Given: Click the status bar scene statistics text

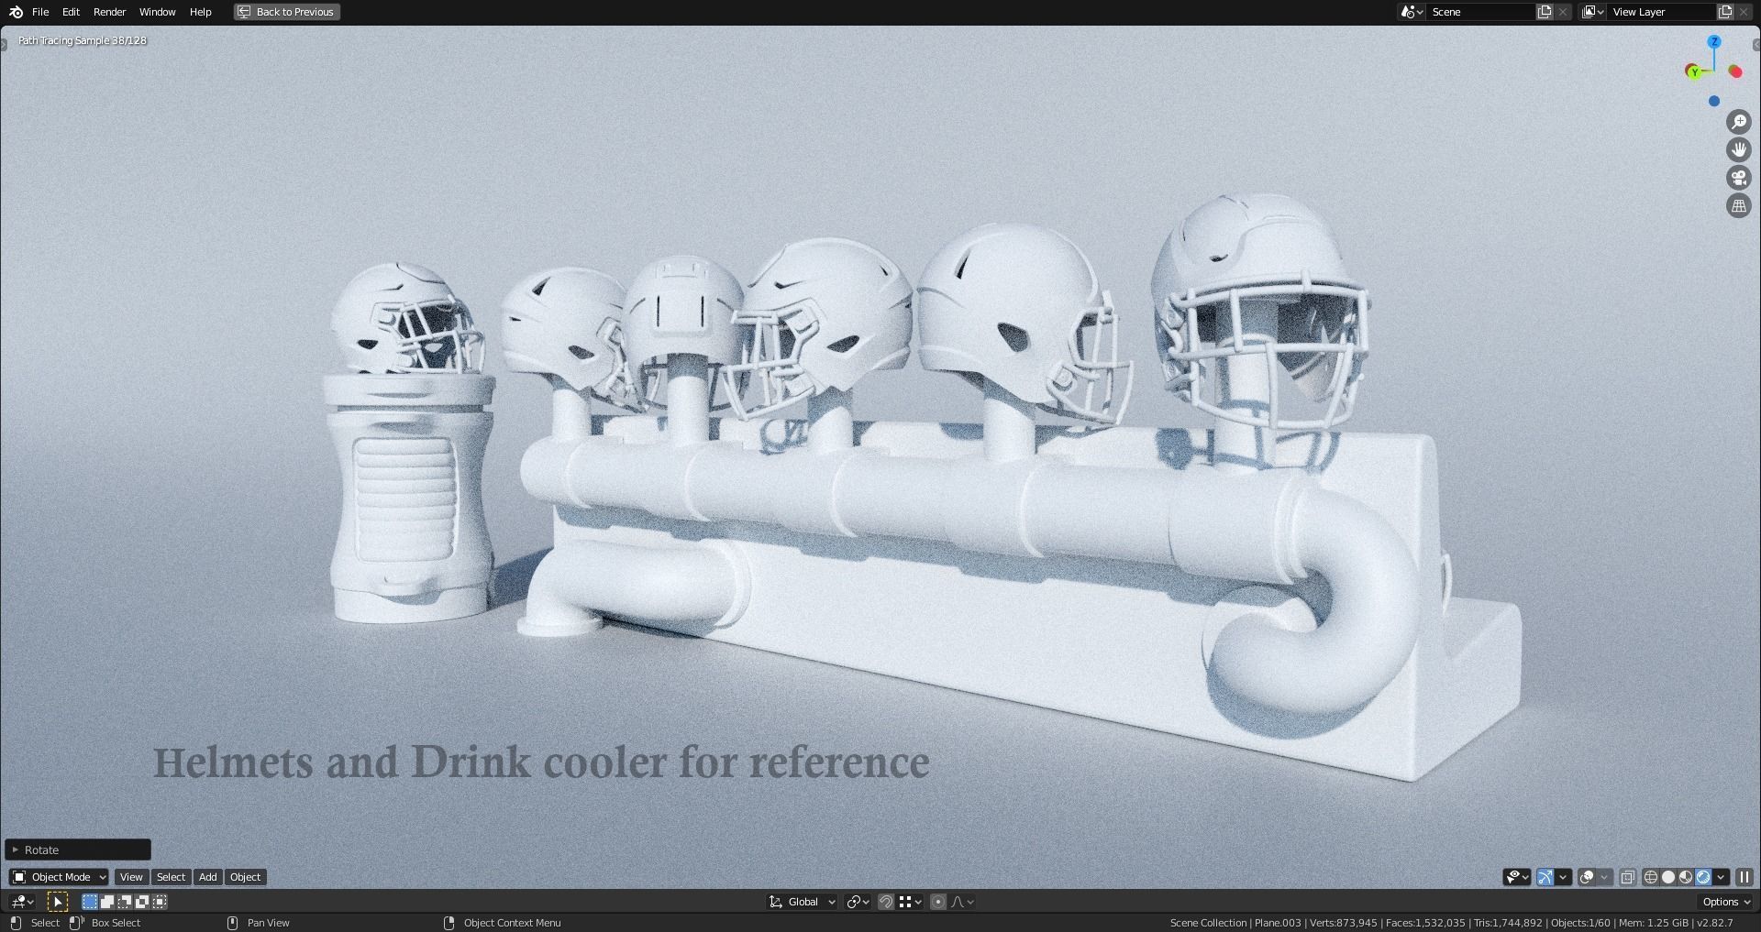Looking at the screenshot, I should pos(1451,923).
